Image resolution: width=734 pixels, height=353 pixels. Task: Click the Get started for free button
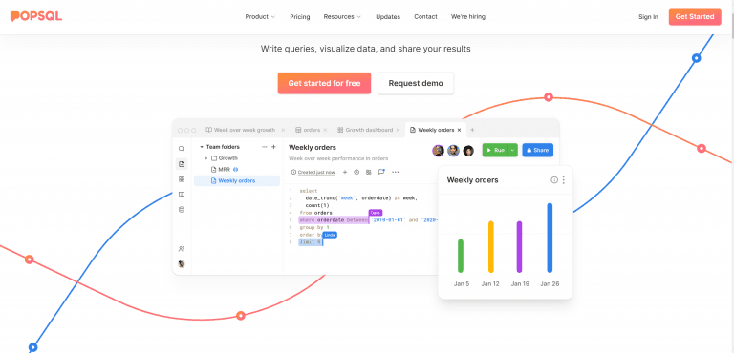(x=324, y=83)
